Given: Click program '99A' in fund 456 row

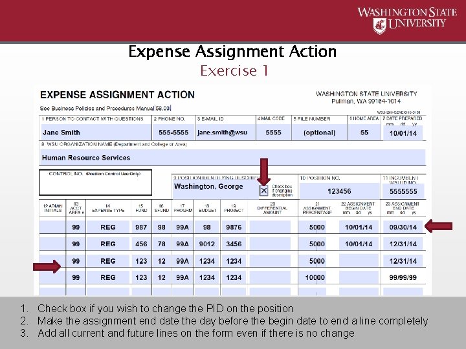Looking at the screenshot, I should 182,244.
